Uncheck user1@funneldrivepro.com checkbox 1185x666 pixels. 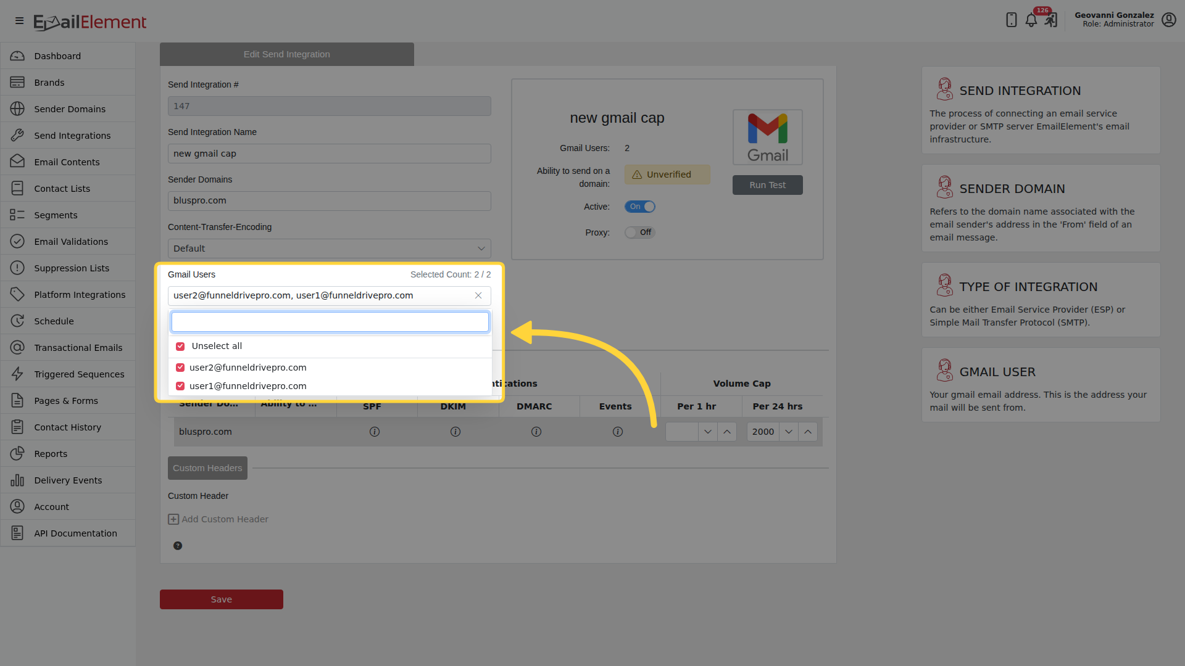[x=180, y=386]
